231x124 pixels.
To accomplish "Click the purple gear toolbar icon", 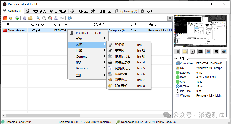I will point(25,18).
